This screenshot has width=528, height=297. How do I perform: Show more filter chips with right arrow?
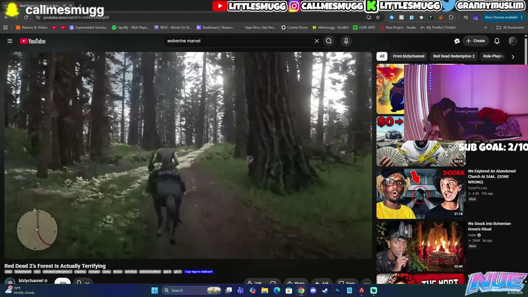click(513, 57)
